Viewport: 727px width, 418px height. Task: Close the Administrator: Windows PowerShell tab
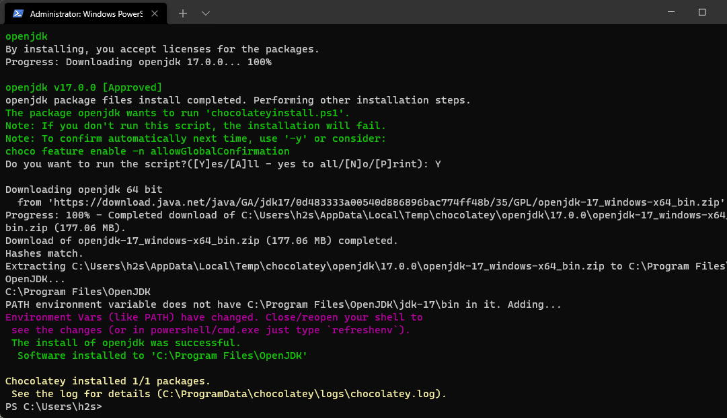155,12
